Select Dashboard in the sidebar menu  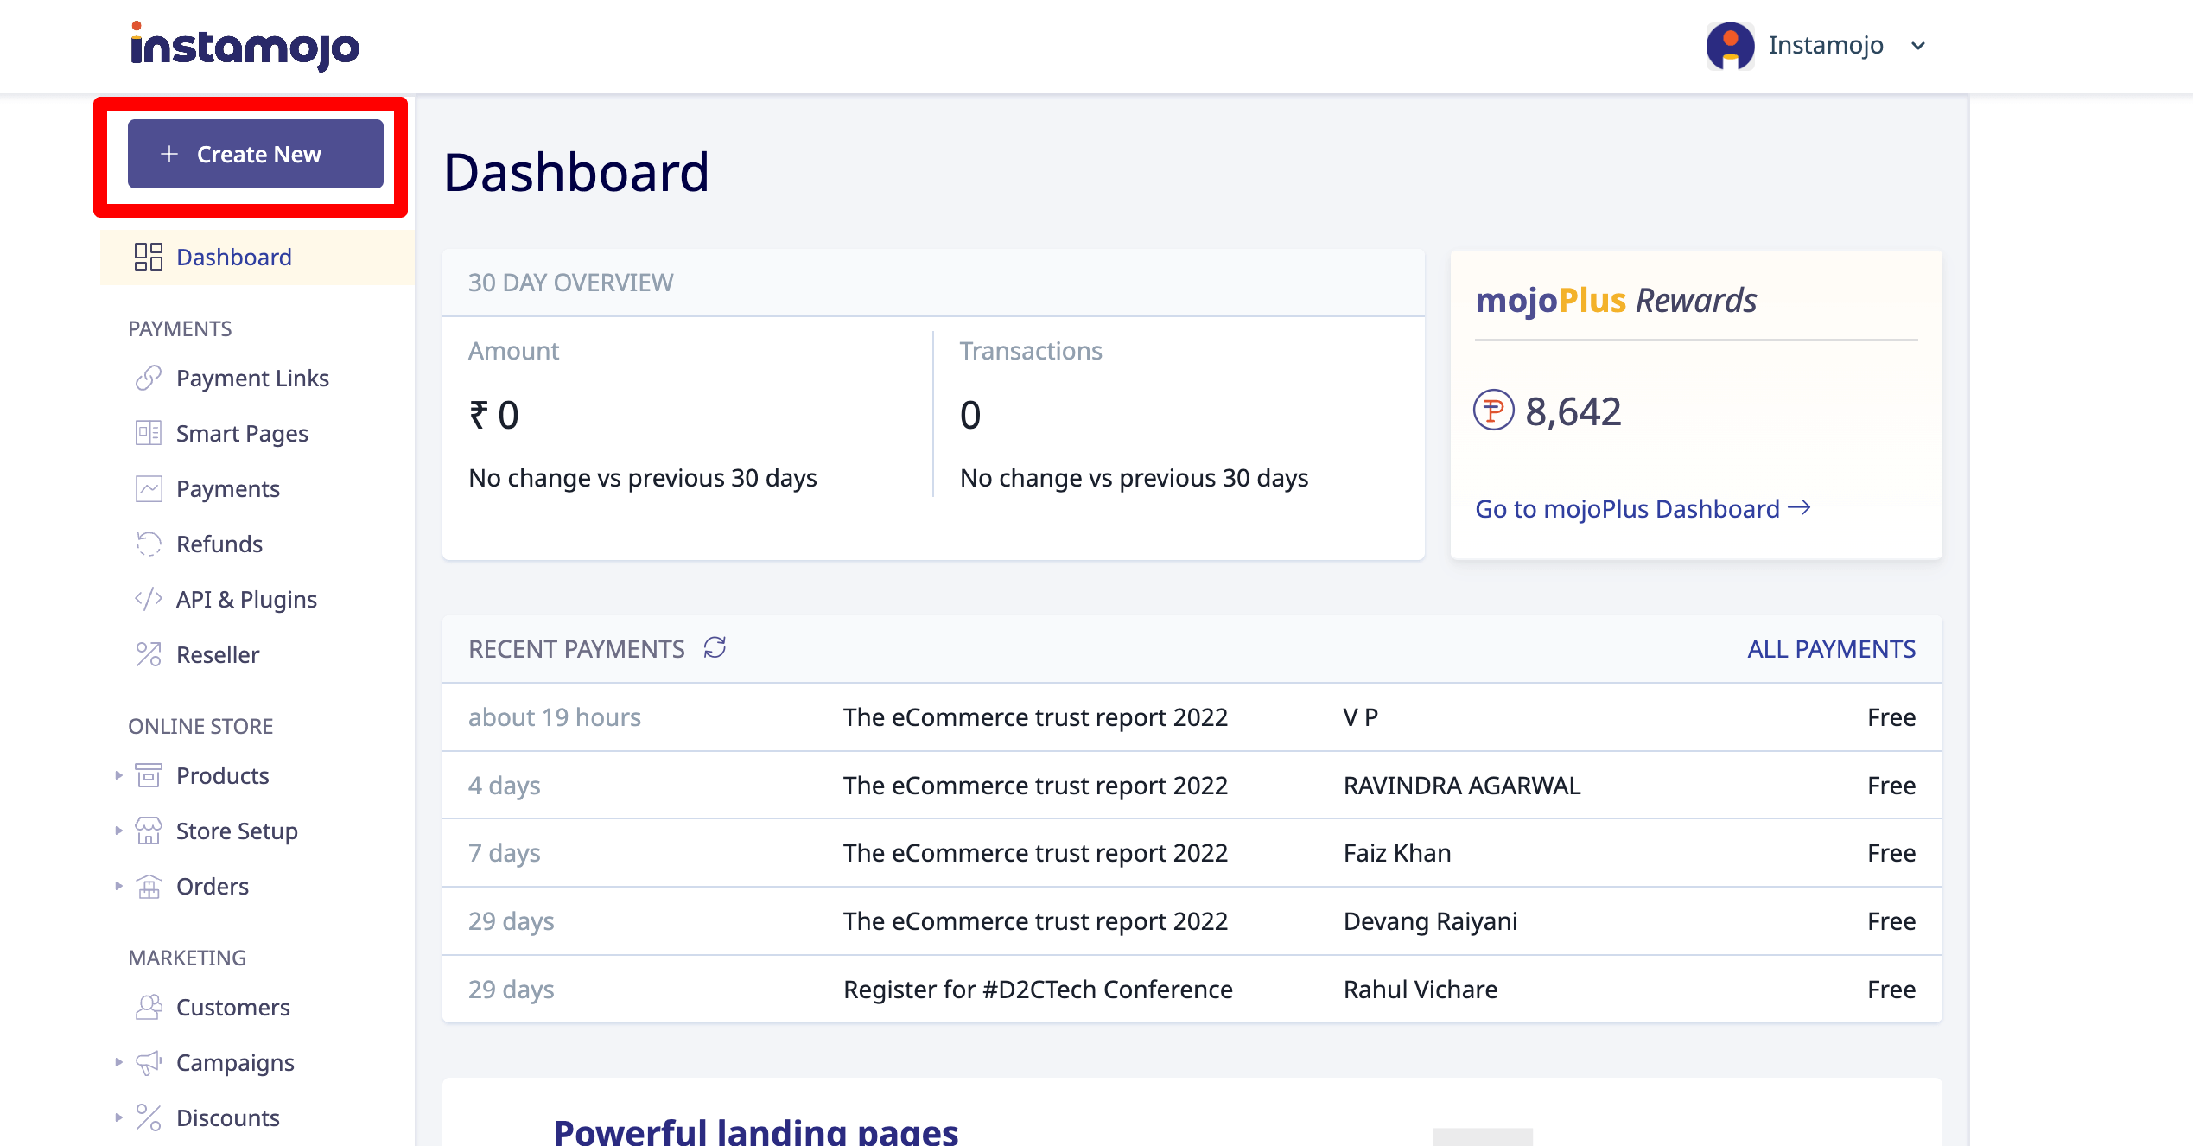[x=233, y=257]
